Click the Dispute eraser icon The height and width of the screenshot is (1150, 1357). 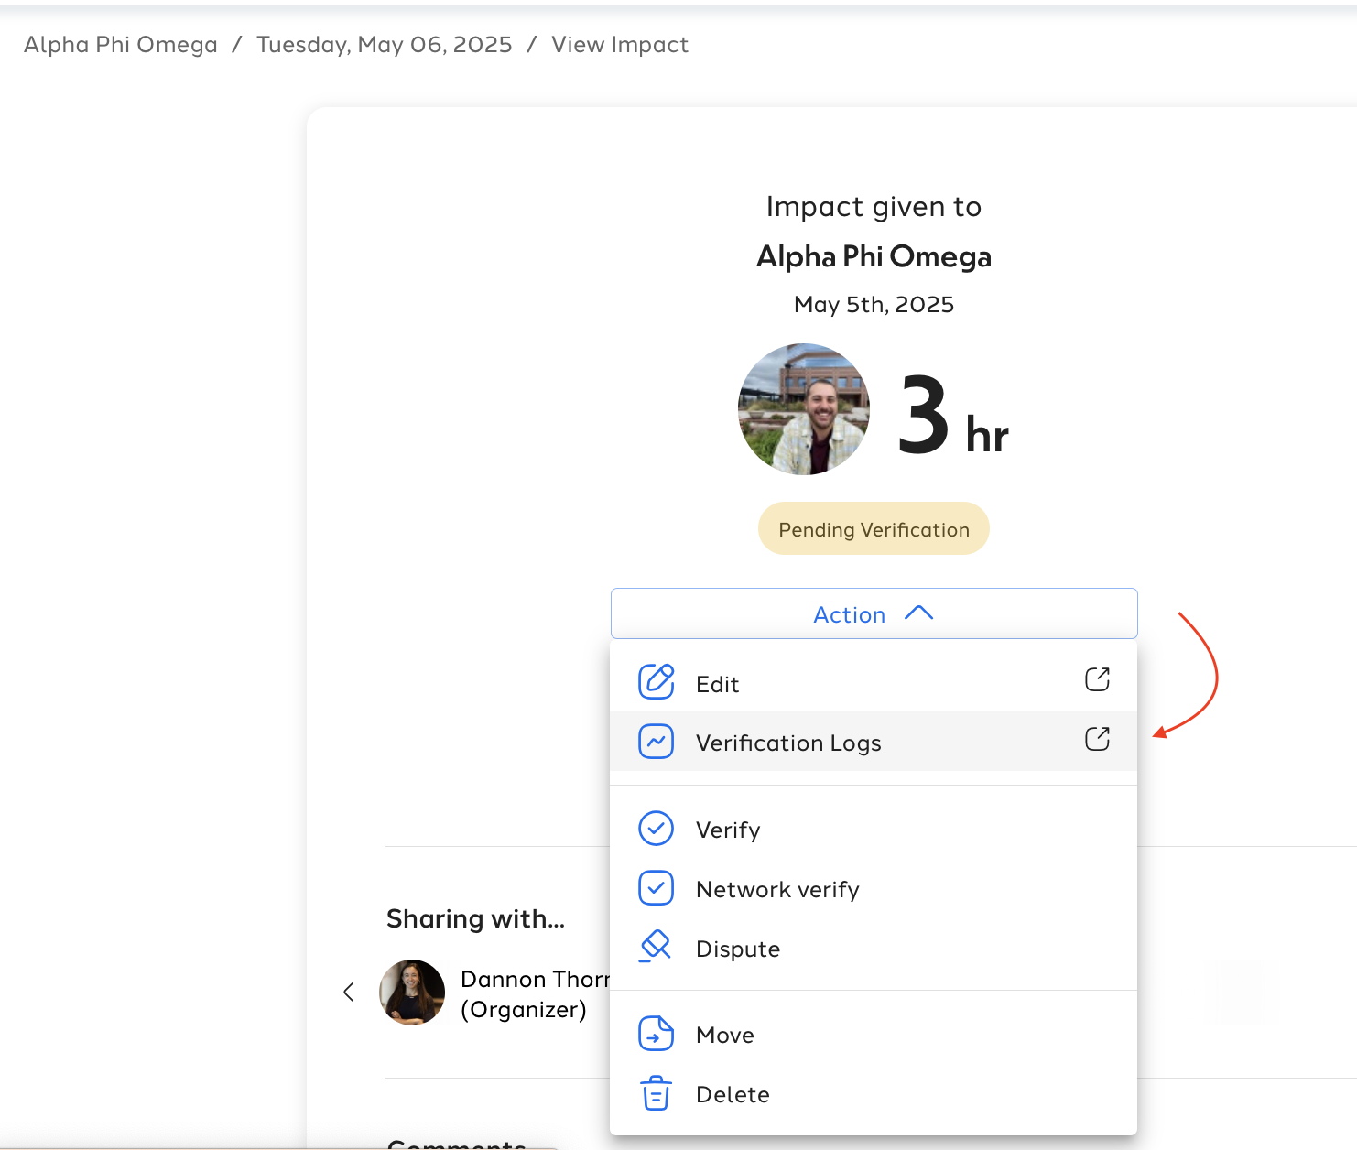(x=656, y=947)
